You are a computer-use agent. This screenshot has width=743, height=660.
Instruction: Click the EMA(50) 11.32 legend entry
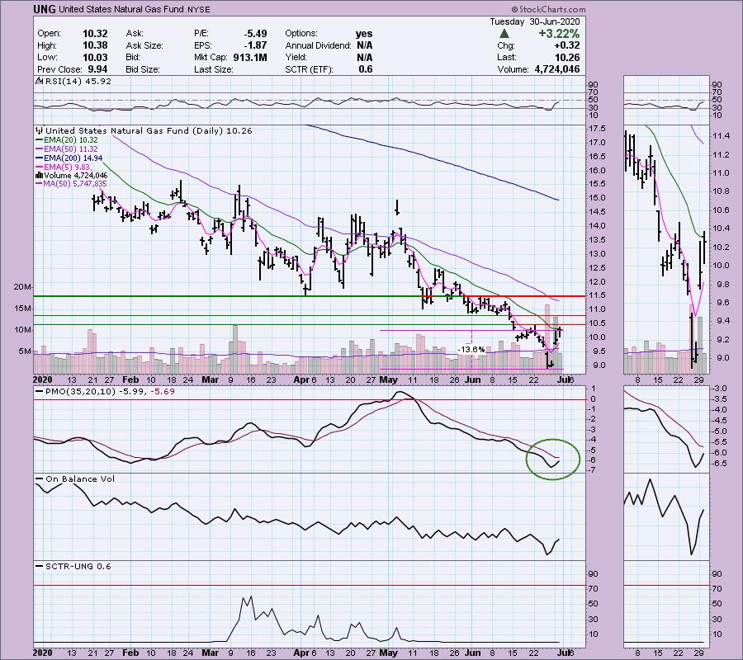click(x=68, y=149)
